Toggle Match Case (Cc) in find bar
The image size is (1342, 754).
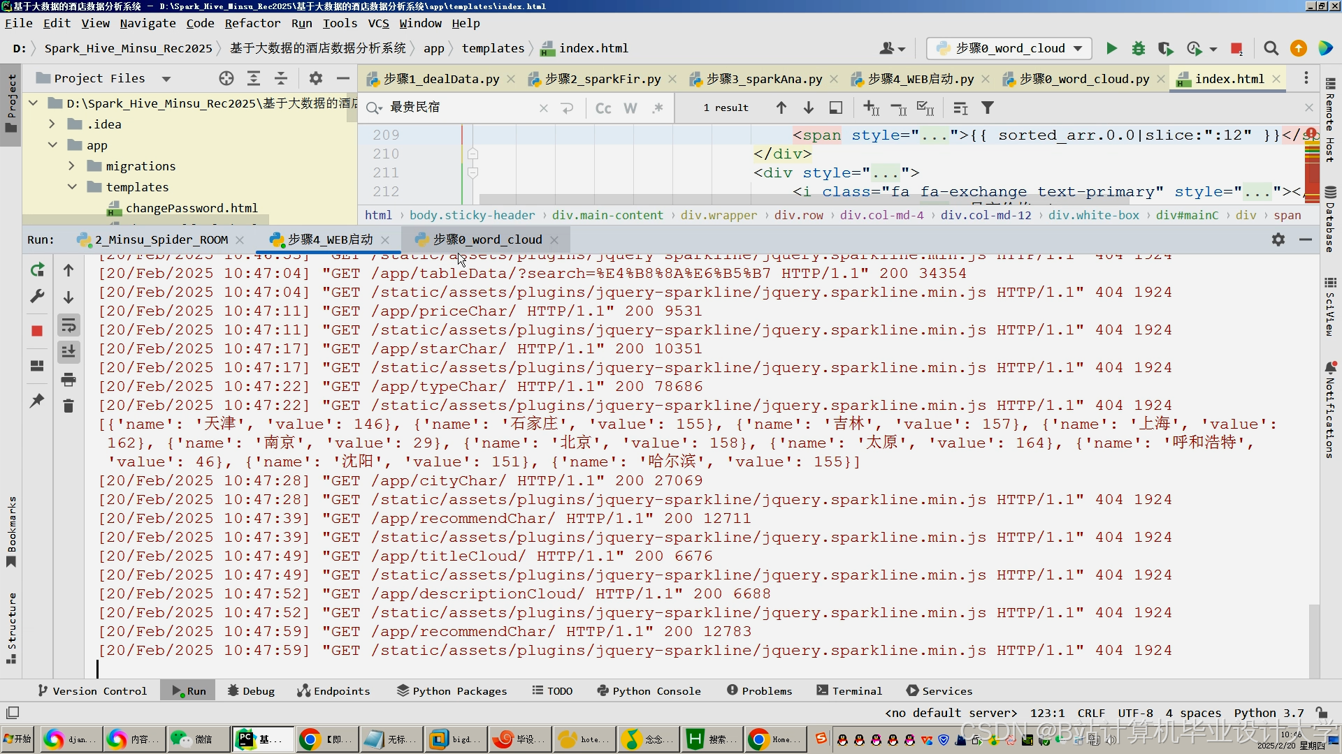click(x=603, y=108)
